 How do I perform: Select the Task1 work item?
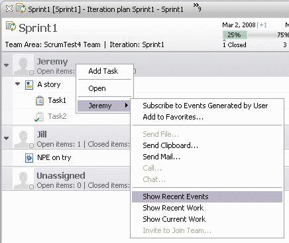(57, 100)
